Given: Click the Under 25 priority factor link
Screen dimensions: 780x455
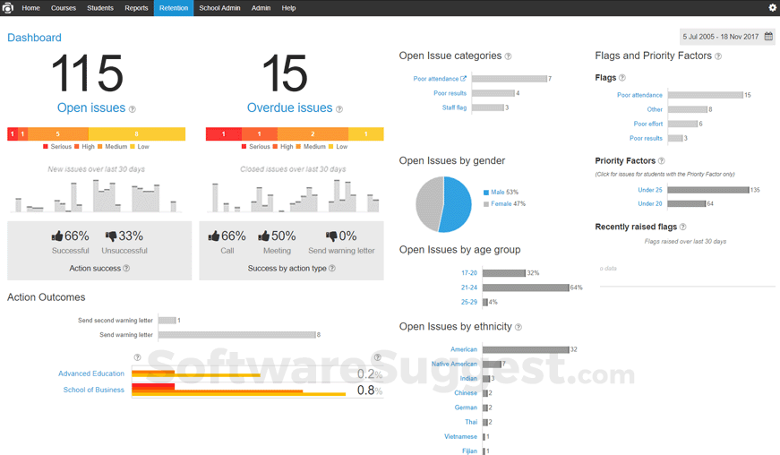Looking at the screenshot, I should point(650,190).
